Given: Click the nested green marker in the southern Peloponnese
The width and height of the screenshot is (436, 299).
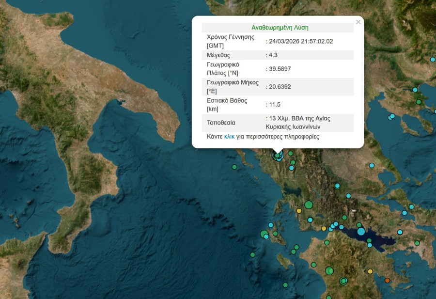Looking at the screenshot, I should (x=343, y=281).
